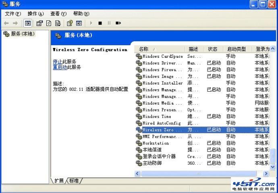Click the horizontal scrollbar thumb
The image size is (278, 193).
coord(199,174)
